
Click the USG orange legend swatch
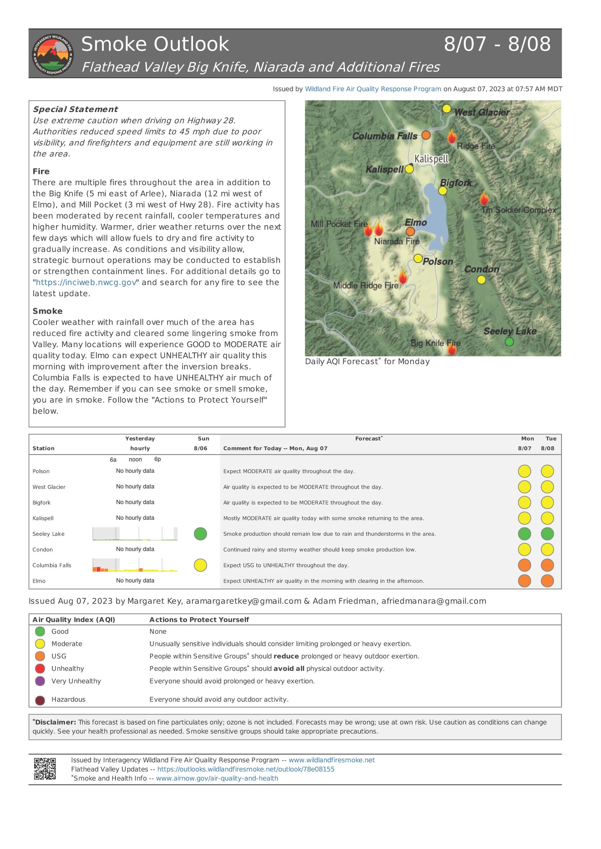pos(40,656)
